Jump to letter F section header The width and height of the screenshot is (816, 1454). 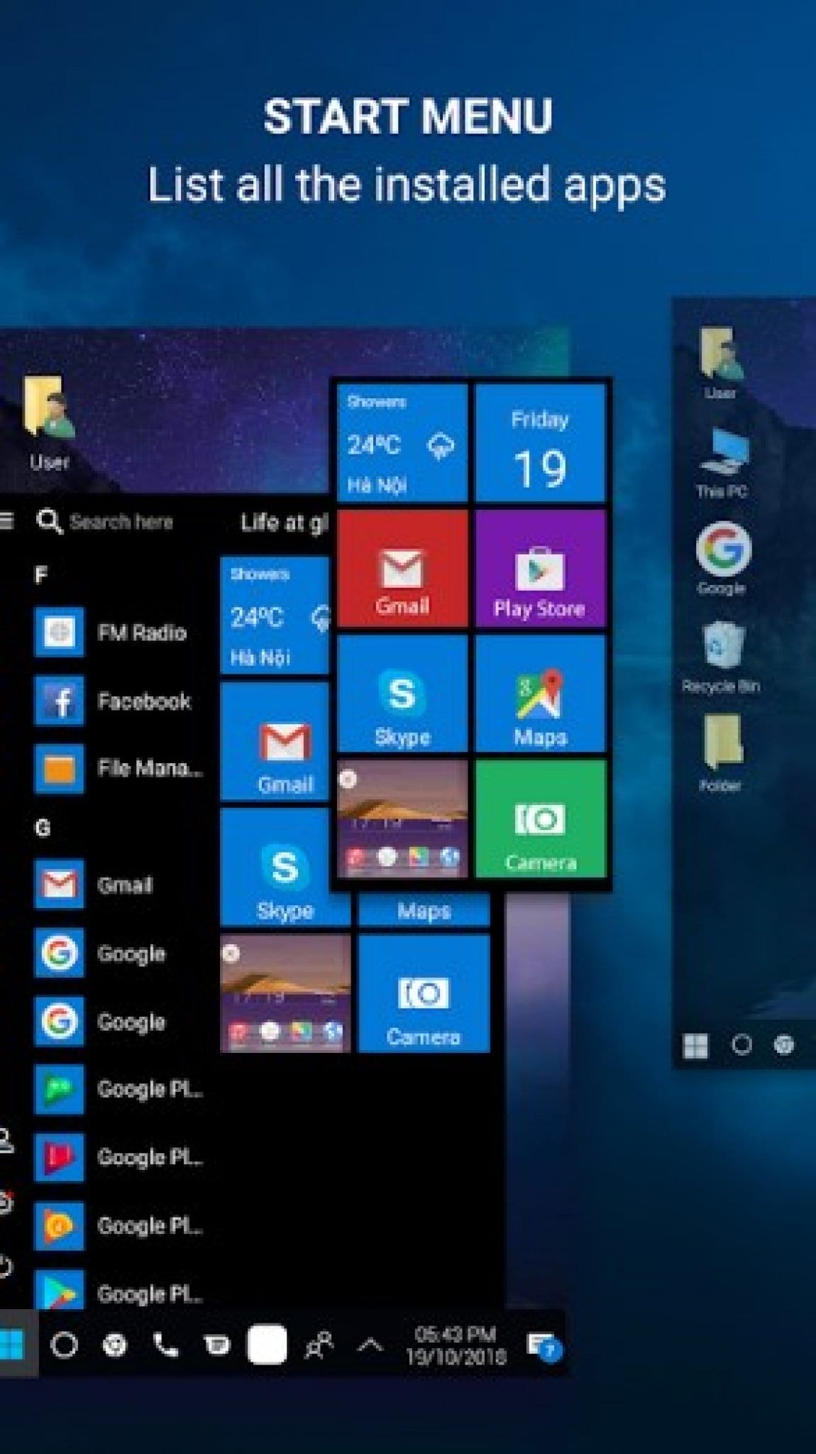click(41, 574)
